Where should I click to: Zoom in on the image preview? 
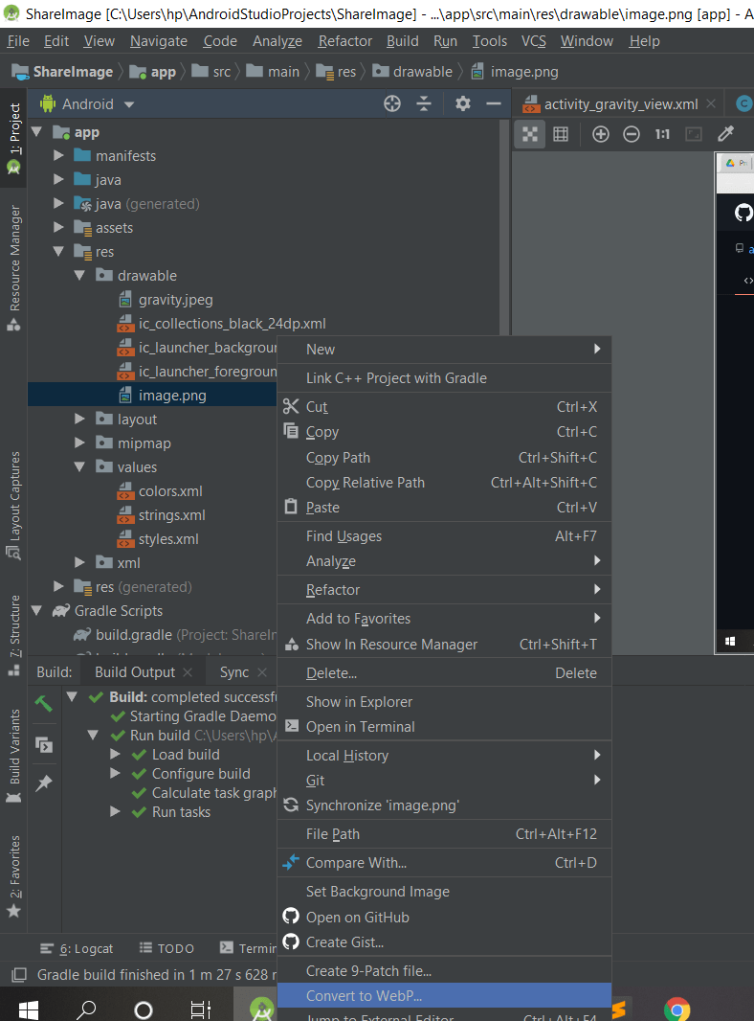[601, 134]
